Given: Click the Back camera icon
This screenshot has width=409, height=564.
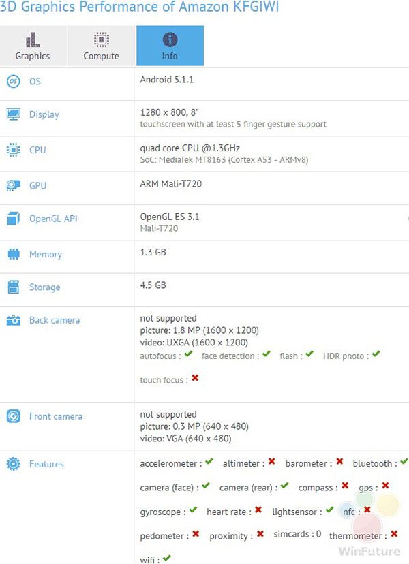Looking at the screenshot, I should point(14,320).
